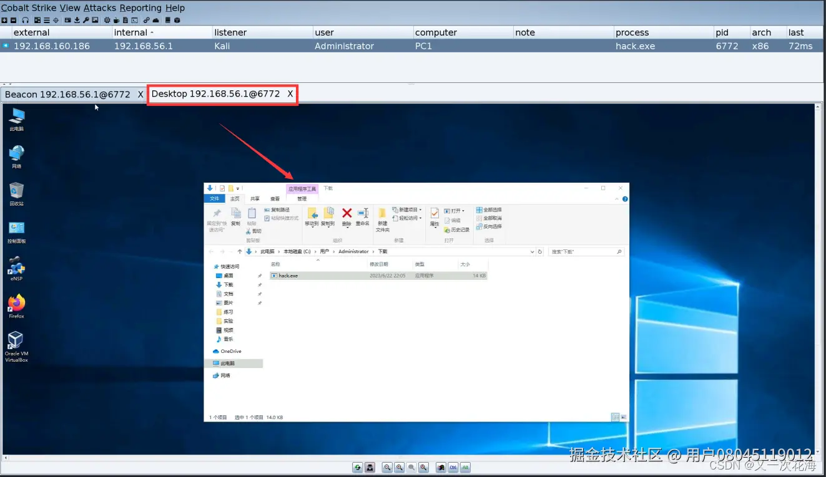
Task: Open the 文件 tab in Explorer ribbon
Action: [215, 199]
